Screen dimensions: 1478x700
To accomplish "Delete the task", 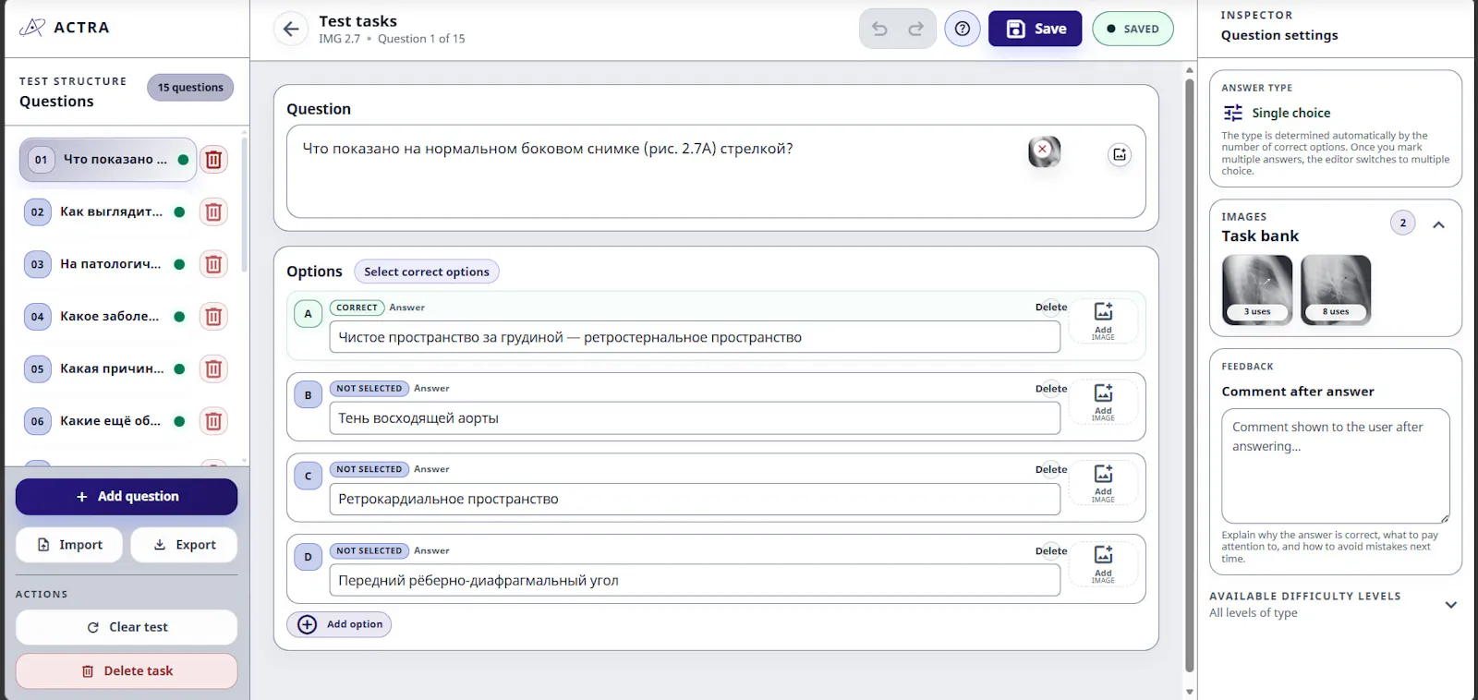I will tap(127, 671).
